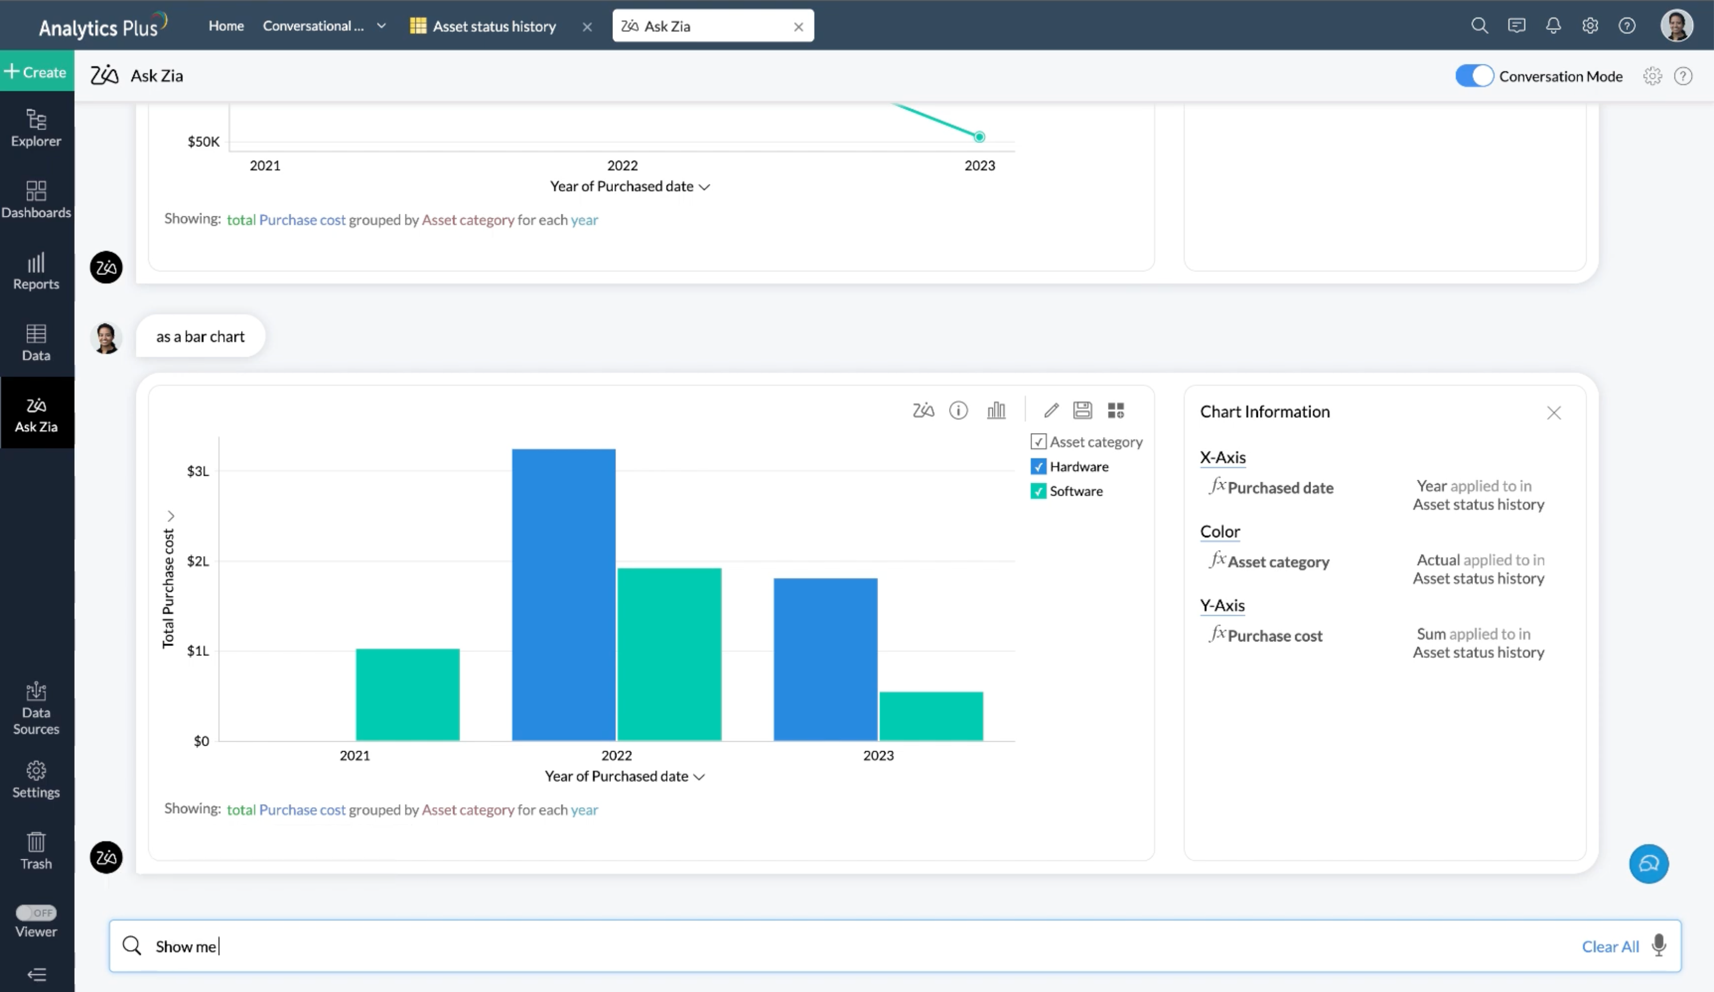Open Data Sources in the sidebar
Image resolution: width=1714 pixels, height=992 pixels.
coord(36,709)
